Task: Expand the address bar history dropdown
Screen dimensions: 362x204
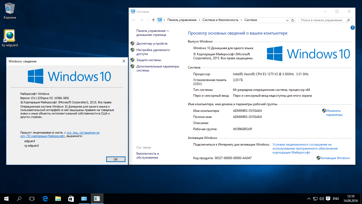Action: click(287, 20)
